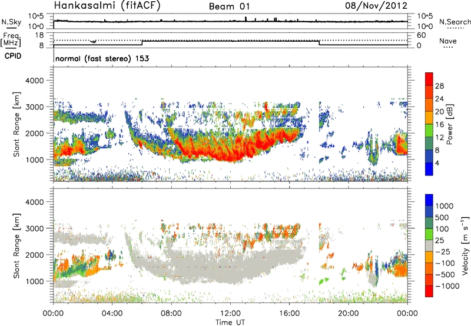Click the date 08/Nov/2012
This screenshot has height=326, width=471.
376,6
